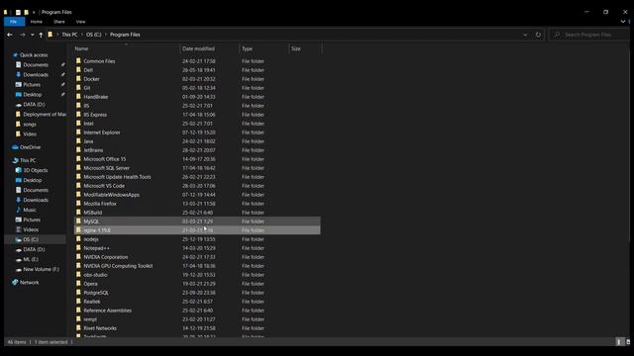Select the MySQL folder icon
The width and height of the screenshot is (634, 356).
pos(78,222)
